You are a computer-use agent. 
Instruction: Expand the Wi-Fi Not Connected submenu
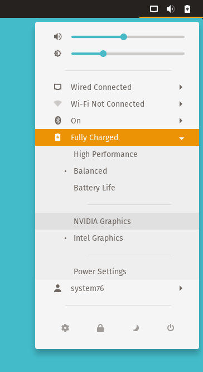pos(117,104)
